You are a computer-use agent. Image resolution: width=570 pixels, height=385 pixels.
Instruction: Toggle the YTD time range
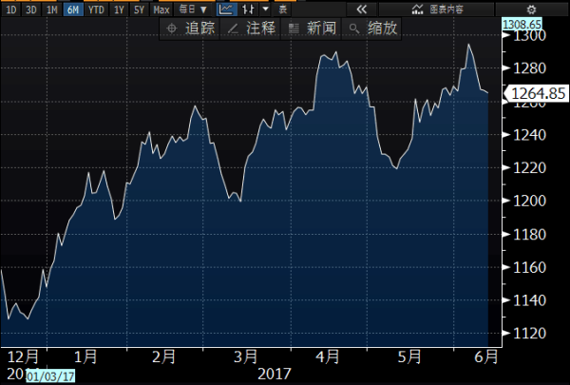click(96, 10)
